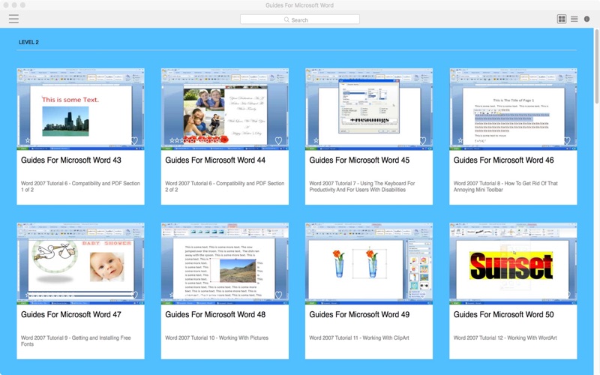Viewport: 600px width, 375px height.
Task: Favorite Guides For Microsoft Word 47 with heart
Action: pos(134,295)
